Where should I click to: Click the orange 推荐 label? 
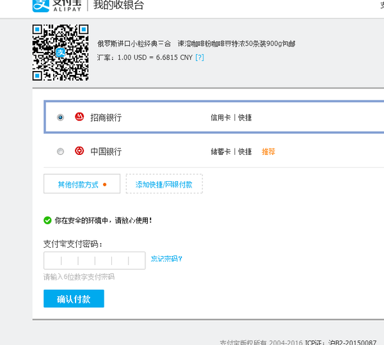[268, 152]
